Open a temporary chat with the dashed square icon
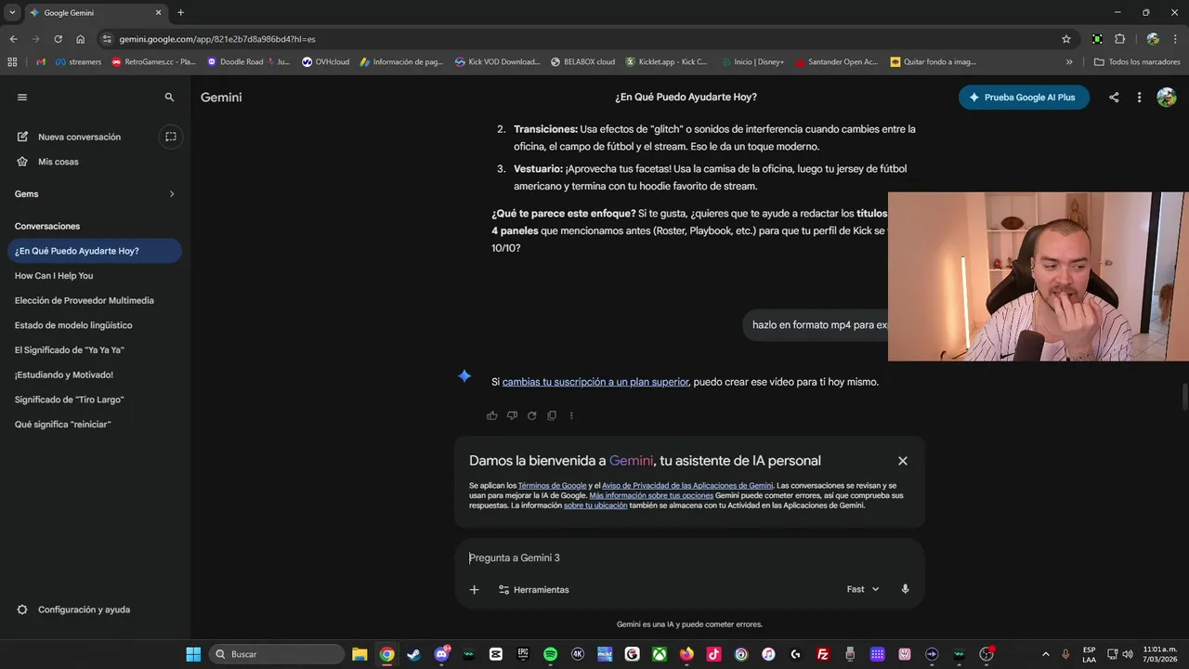 pyautogui.click(x=171, y=137)
